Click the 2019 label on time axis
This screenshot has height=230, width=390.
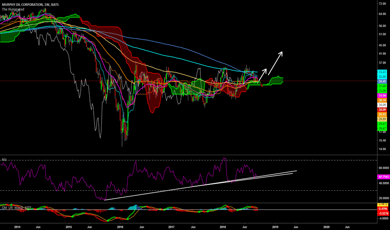(275, 227)
